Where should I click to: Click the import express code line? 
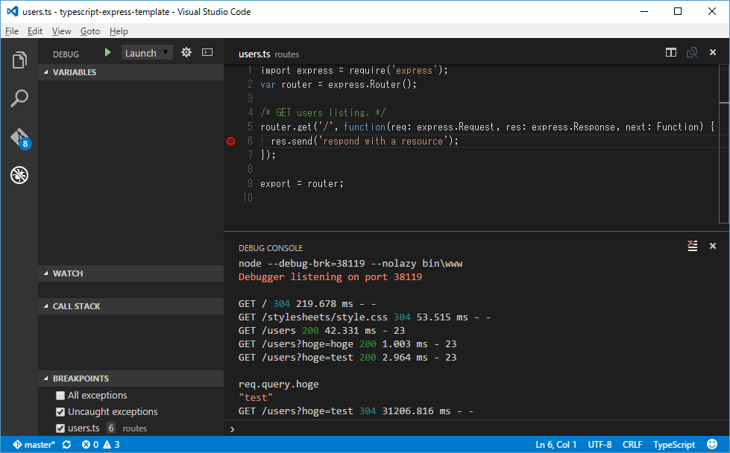[354, 70]
